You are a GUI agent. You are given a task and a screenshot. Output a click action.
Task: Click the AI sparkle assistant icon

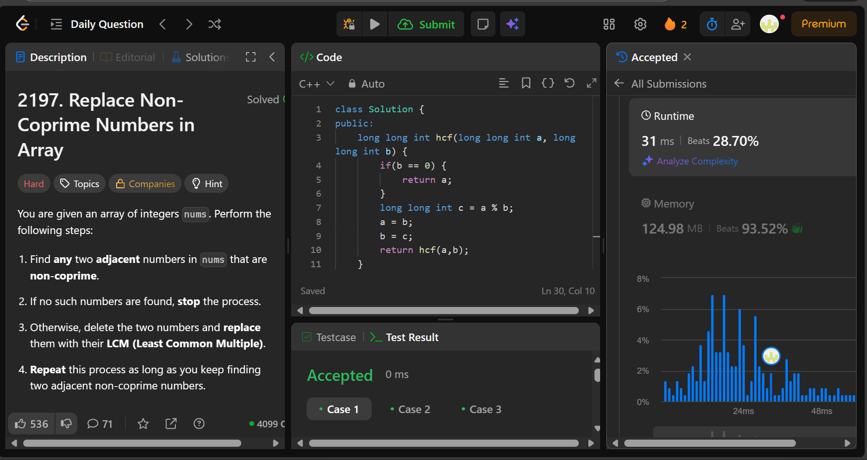tap(512, 24)
